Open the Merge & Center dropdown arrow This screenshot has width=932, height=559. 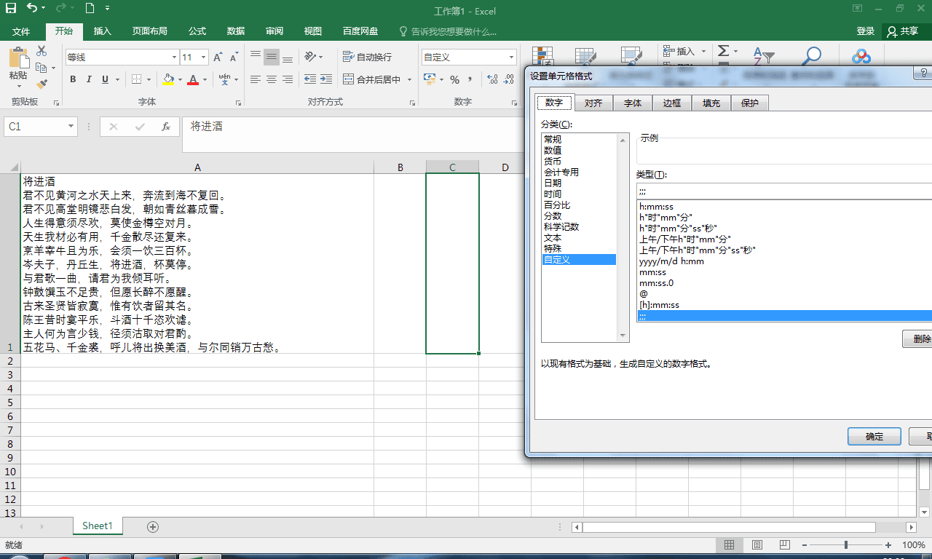[x=409, y=79]
